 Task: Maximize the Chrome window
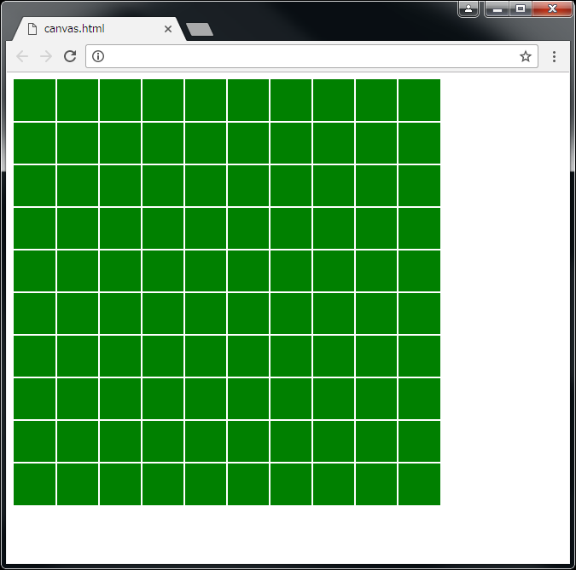(521, 9)
